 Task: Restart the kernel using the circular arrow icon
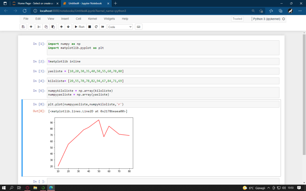click(x=96, y=27)
